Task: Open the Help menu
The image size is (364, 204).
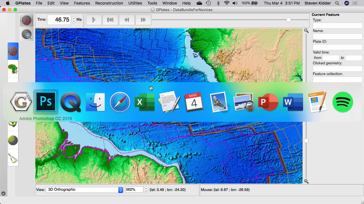Action: pos(186,3)
